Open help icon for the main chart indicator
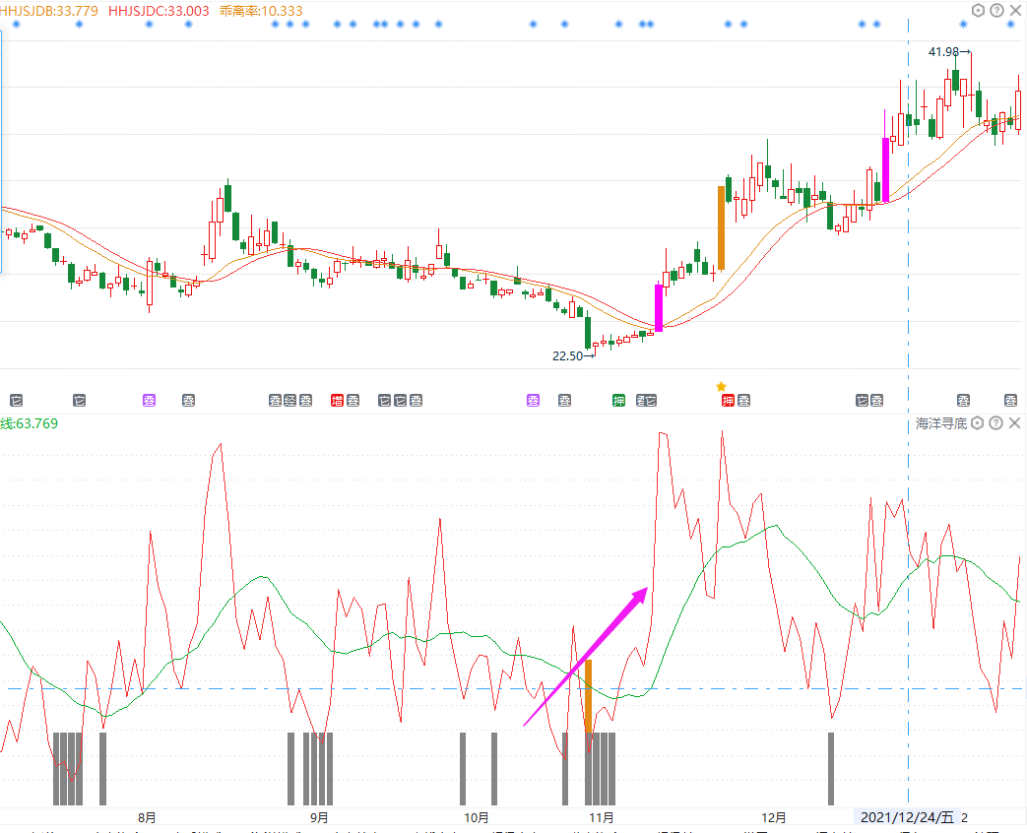 click(996, 11)
